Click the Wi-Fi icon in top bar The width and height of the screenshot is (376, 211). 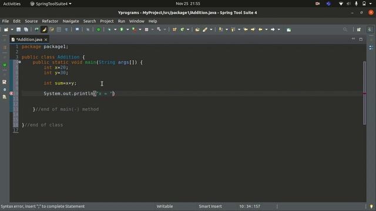tap(341, 4)
